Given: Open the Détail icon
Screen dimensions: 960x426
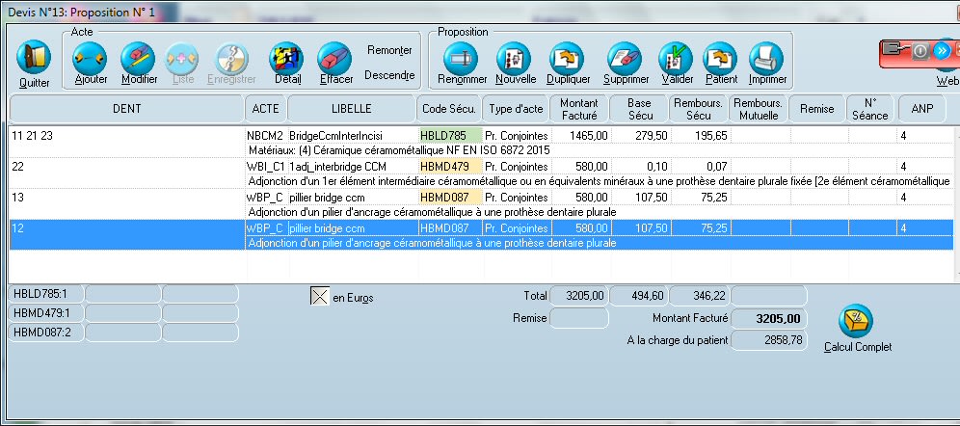Looking at the screenshot, I should (x=286, y=59).
